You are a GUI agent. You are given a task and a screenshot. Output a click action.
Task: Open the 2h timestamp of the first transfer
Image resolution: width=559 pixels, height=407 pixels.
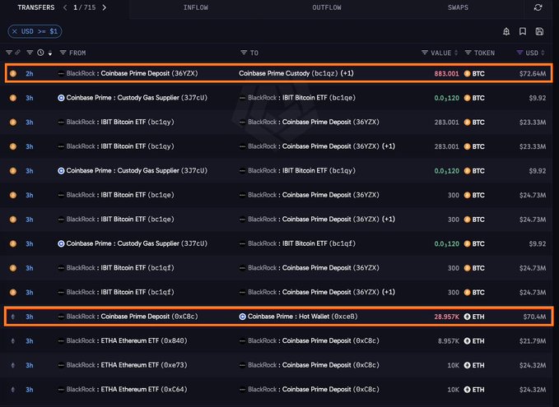point(30,74)
